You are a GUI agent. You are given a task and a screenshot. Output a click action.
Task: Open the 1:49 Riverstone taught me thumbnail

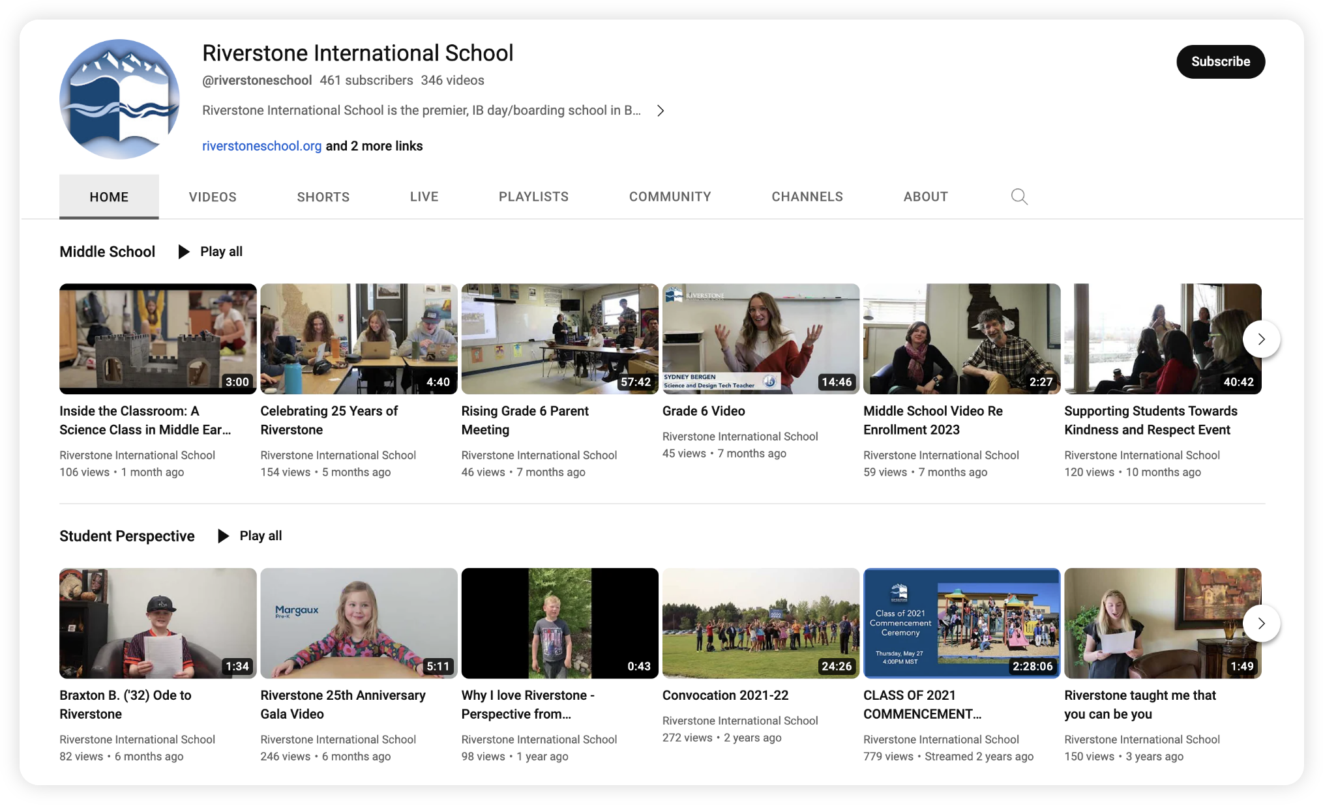point(1163,623)
